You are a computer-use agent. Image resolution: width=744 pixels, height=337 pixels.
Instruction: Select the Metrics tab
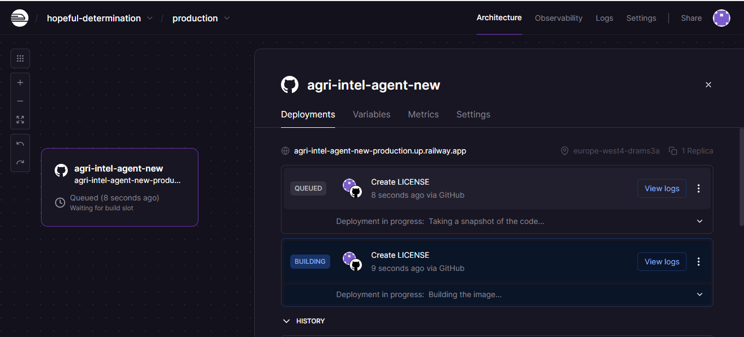(x=424, y=114)
